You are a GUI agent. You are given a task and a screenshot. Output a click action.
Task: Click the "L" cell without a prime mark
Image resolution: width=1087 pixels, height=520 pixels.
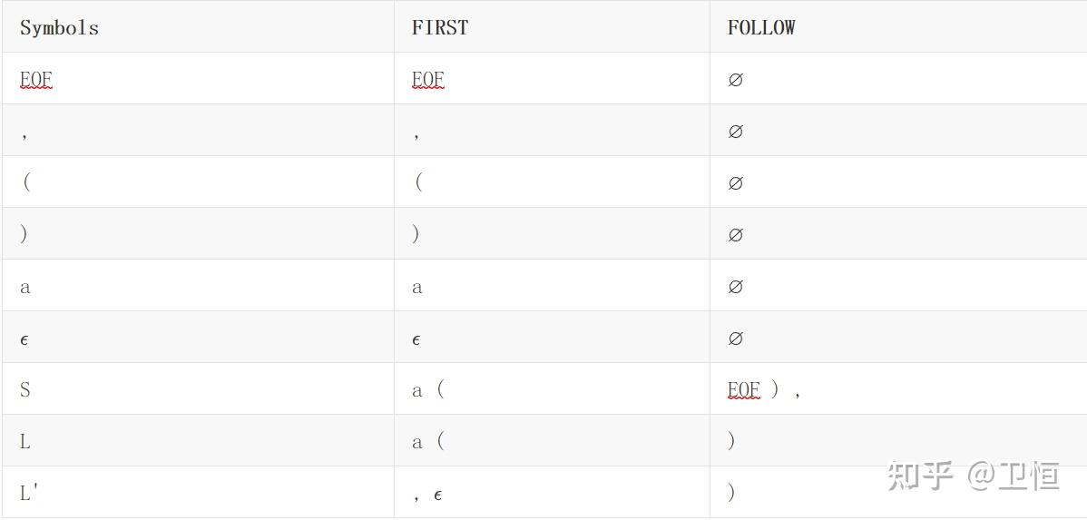pyautogui.click(x=25, y=442)
